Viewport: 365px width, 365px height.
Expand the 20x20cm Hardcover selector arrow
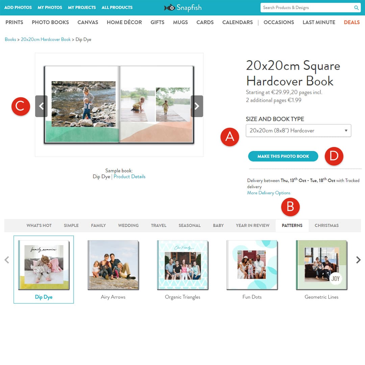tap(346, 130)
